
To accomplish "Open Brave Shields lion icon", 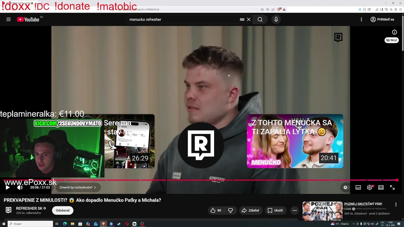I will pyautogui.click(x=279, y=9).
